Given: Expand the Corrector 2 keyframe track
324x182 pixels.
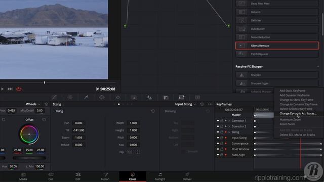Looking at the screenshot, I should pos(229,126).
